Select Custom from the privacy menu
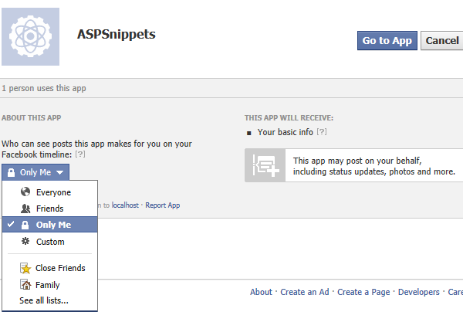463x312 pixels. [49, 242]
